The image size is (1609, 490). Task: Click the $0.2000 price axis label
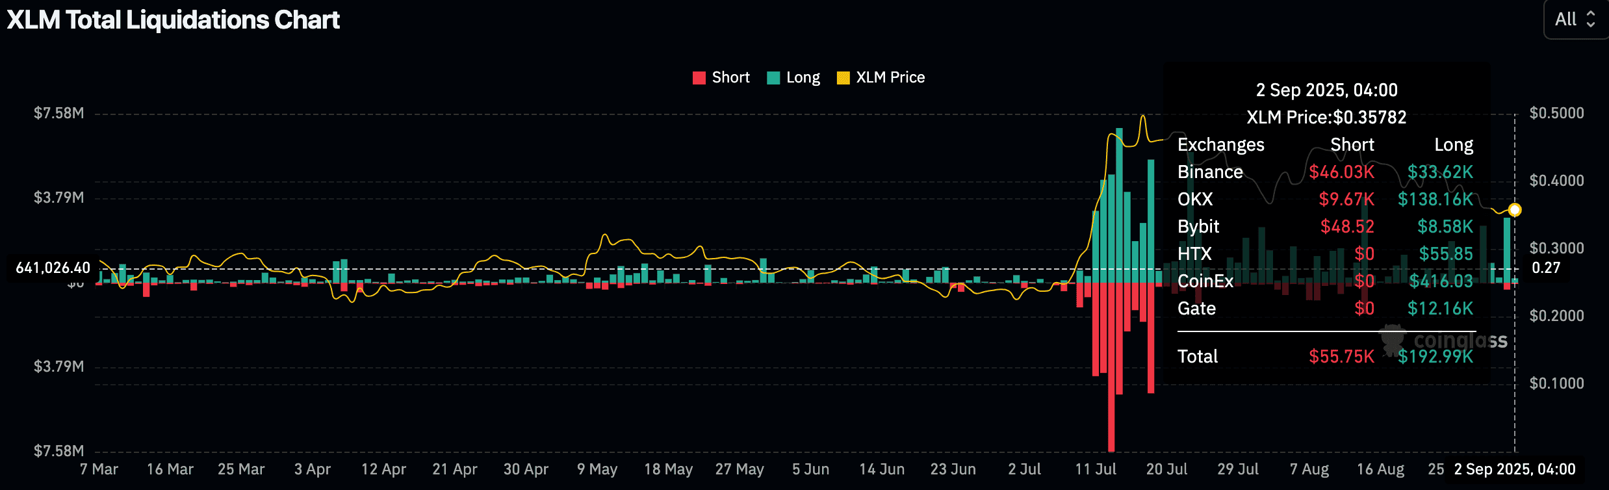pos(1556,316)
